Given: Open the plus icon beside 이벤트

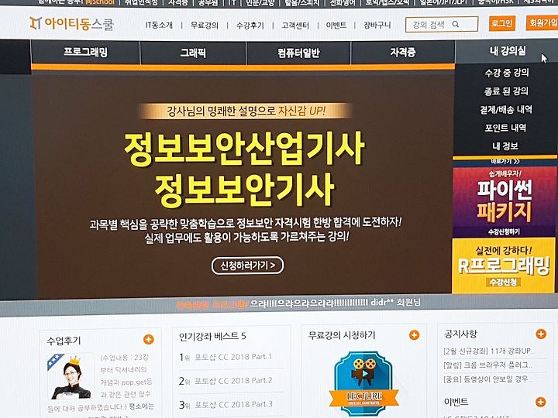Looking at the screenshot, I should pos(541,402).
